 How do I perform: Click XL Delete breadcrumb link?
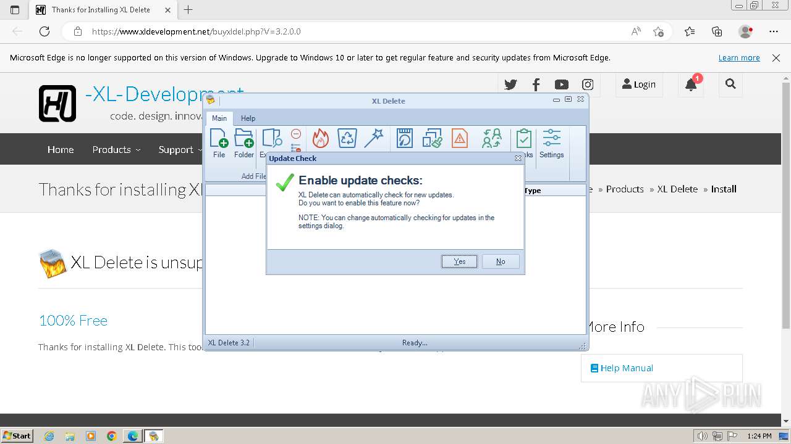click(677, 189)
